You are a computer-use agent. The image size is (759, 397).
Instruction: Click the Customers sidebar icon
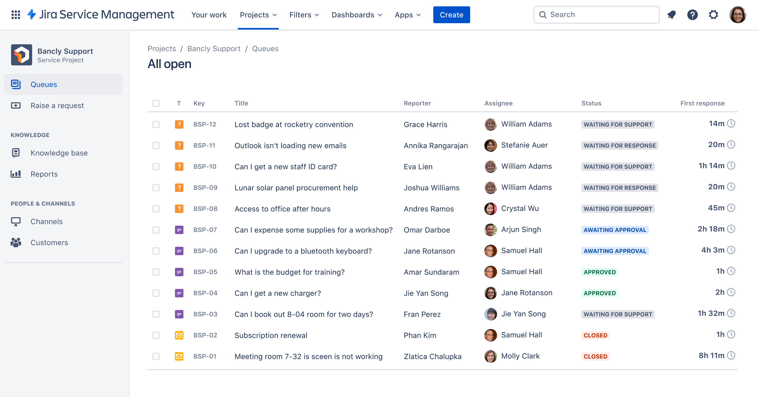coord(16,243)
